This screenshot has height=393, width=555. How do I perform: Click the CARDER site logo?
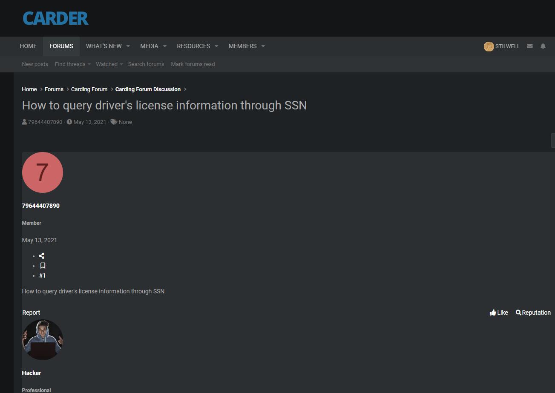(55, 18)
